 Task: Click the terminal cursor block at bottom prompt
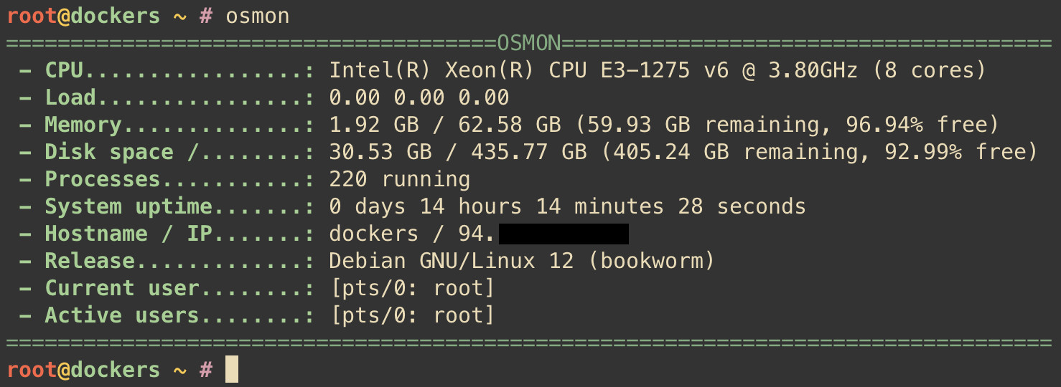click(x=231, y=370)
